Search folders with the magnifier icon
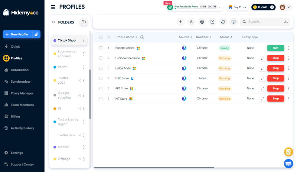 (54, 22)
